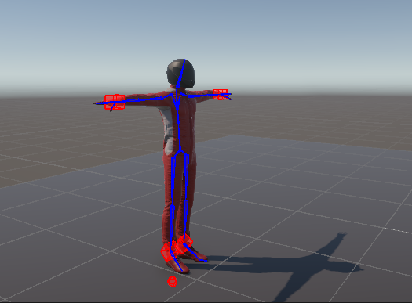412x303 pixels.
Task: Click the red sphere gizmo on the ground
Action: pos(172,282)
